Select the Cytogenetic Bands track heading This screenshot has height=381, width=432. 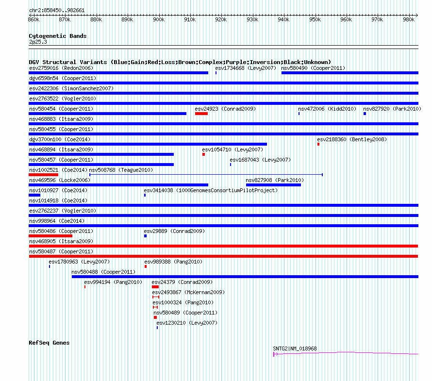[x=58, y=36]
